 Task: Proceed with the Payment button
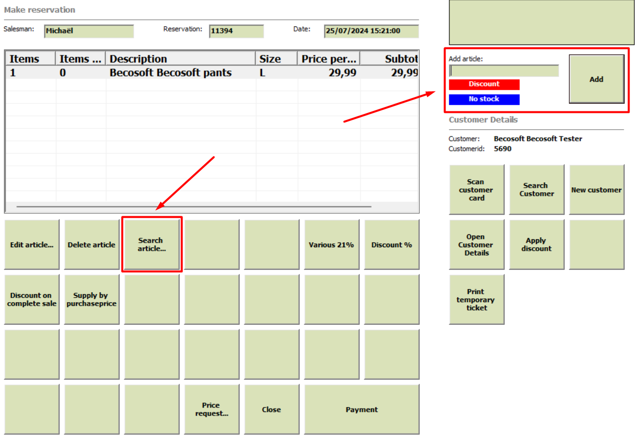coord(362,410)
